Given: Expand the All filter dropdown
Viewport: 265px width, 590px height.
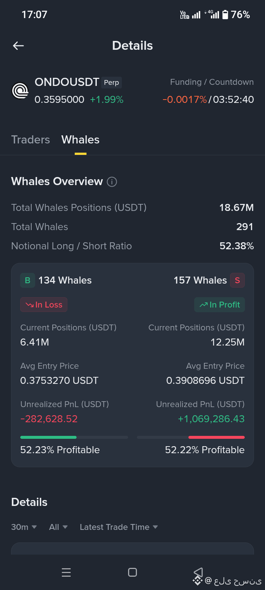Looking at the screenshot, I should point(59,527).
